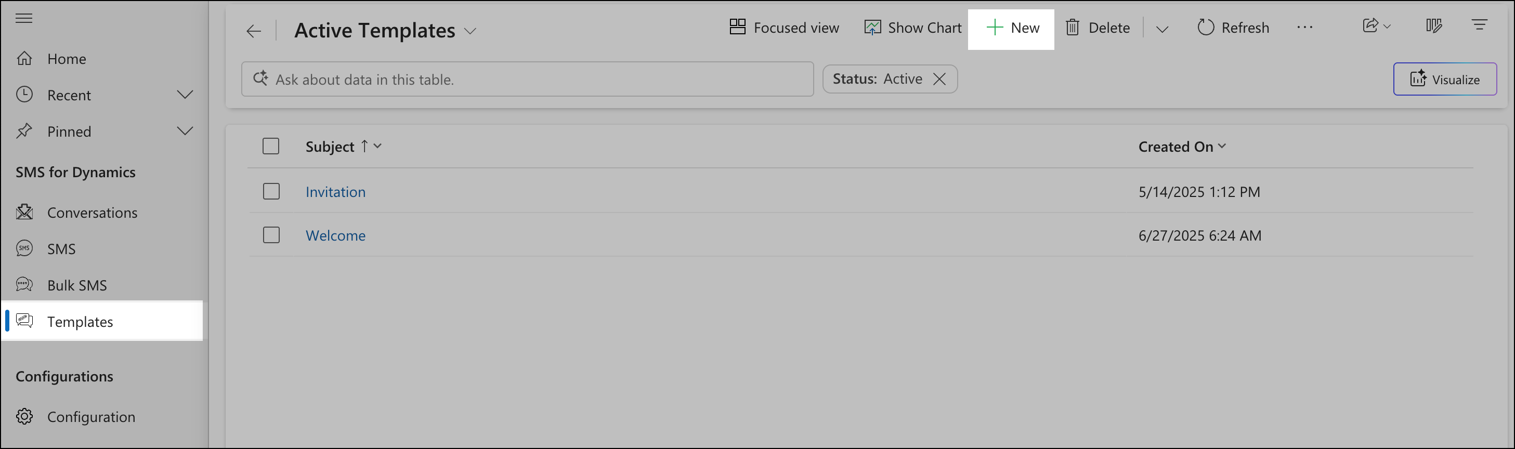Viewport: 1515px width, 449px height.
Task: Refresh the Active Templates list
Action: click(x=1233, y=27)
